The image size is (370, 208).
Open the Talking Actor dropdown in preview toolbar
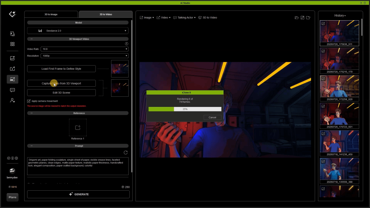(x=185, y=18)
